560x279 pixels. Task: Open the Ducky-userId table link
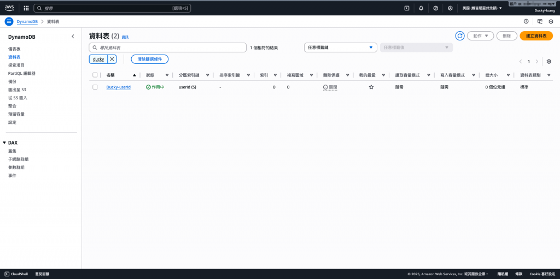(118, 87)
